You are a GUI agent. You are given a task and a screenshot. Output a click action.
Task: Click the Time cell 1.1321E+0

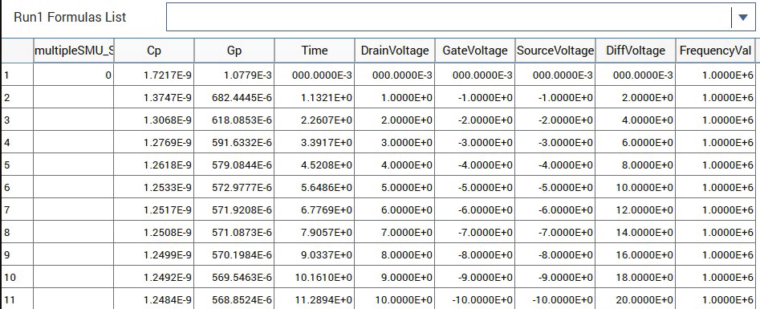[315, 97]
